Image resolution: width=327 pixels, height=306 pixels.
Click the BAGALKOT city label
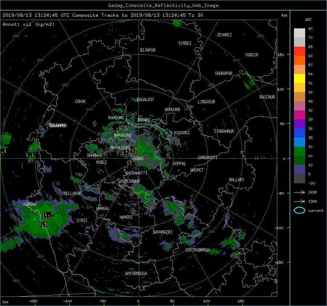pyautogui.click(x=145, y=100)
